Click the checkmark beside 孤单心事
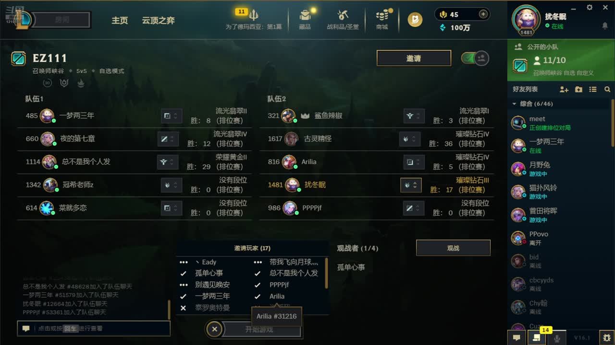This screenshot has width=615, height=345. point(183,273)
